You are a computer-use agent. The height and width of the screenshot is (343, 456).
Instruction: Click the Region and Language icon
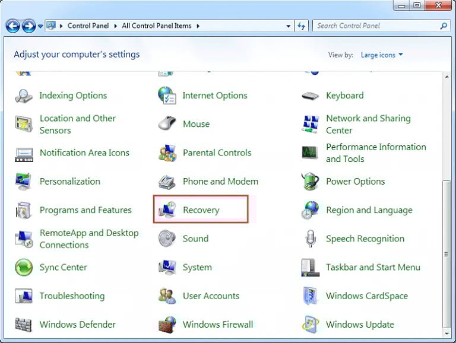[x=310, y=209]
